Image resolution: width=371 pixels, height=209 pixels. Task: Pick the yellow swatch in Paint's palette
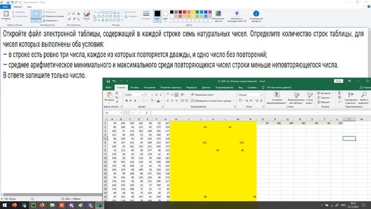tap(193, 12)
